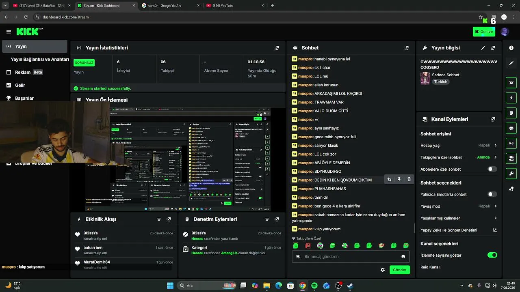This screenshot has height=292, width=520.
Task: Send the chat message with Gönder
Action: point(399,270)
